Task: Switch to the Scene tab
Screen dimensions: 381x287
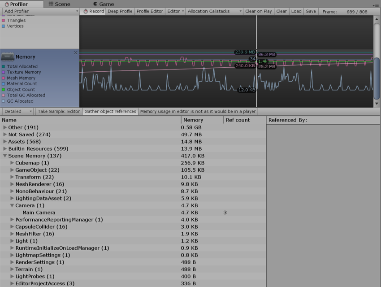Action: 59,4
